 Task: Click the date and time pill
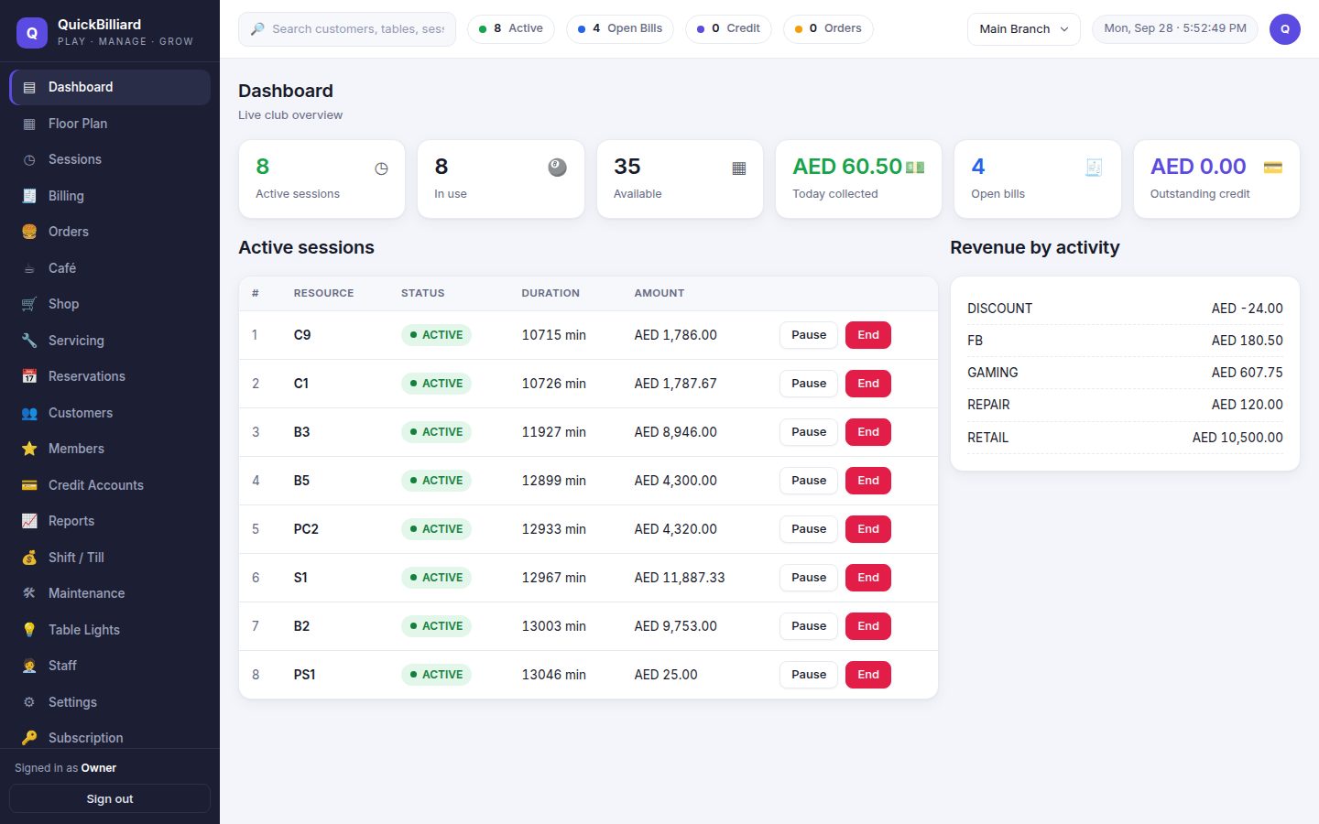[1175, 29]
